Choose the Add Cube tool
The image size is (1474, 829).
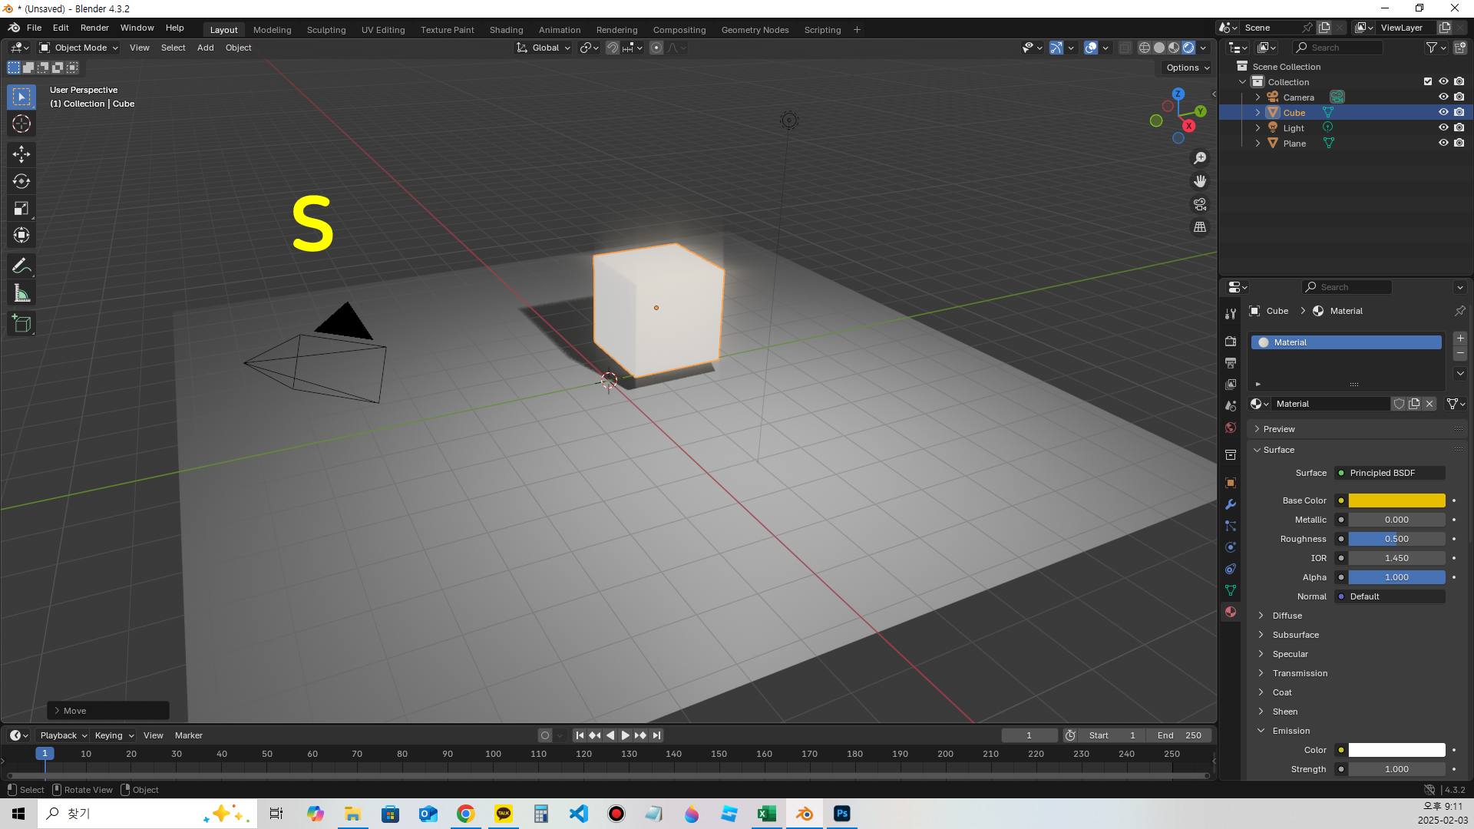[x=21, y=324]
